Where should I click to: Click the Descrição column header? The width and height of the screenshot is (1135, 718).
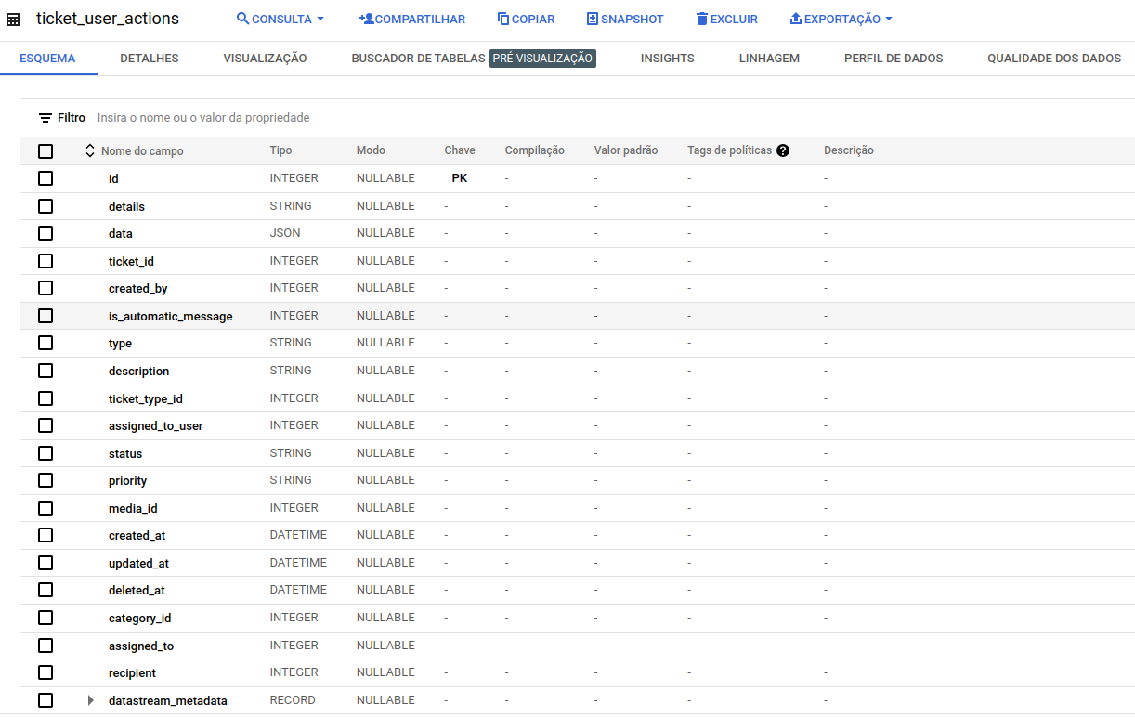tap(849, 150)
